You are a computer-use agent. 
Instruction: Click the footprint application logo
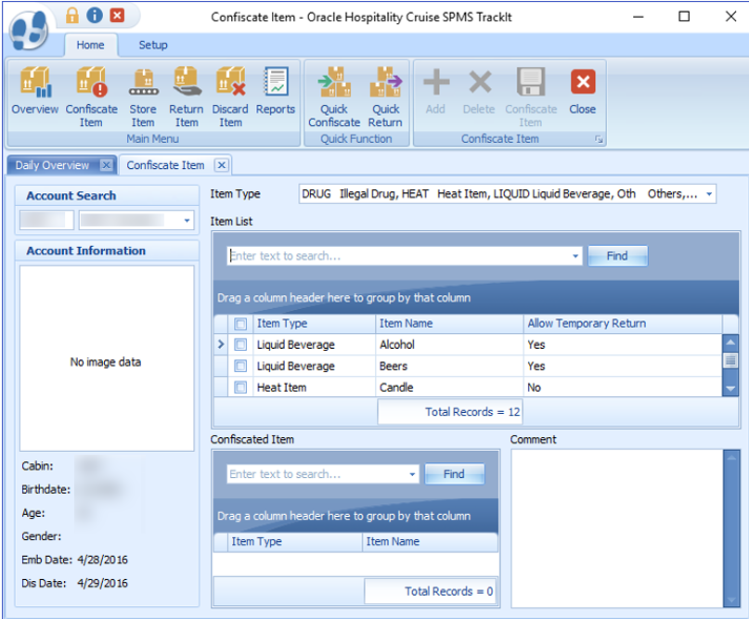pyautogui.click(x=30, y=30)
